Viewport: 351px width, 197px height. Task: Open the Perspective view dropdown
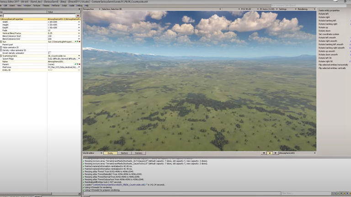[91, 9]
